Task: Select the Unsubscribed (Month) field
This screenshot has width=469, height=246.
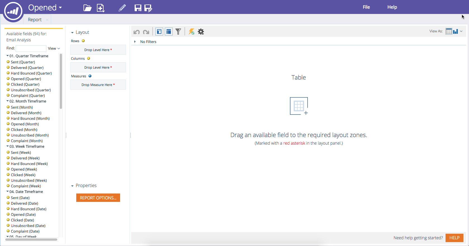Action: (30, 135)
